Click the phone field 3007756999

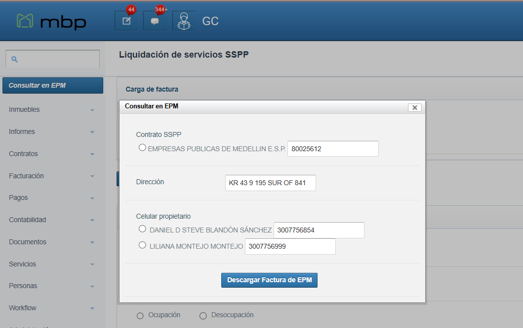290,247
